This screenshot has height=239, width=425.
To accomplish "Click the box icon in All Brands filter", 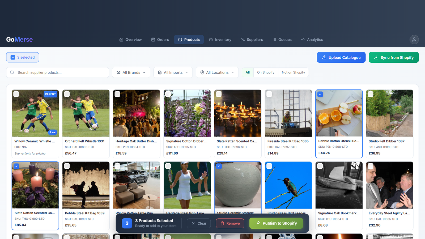I will (118, 72).
